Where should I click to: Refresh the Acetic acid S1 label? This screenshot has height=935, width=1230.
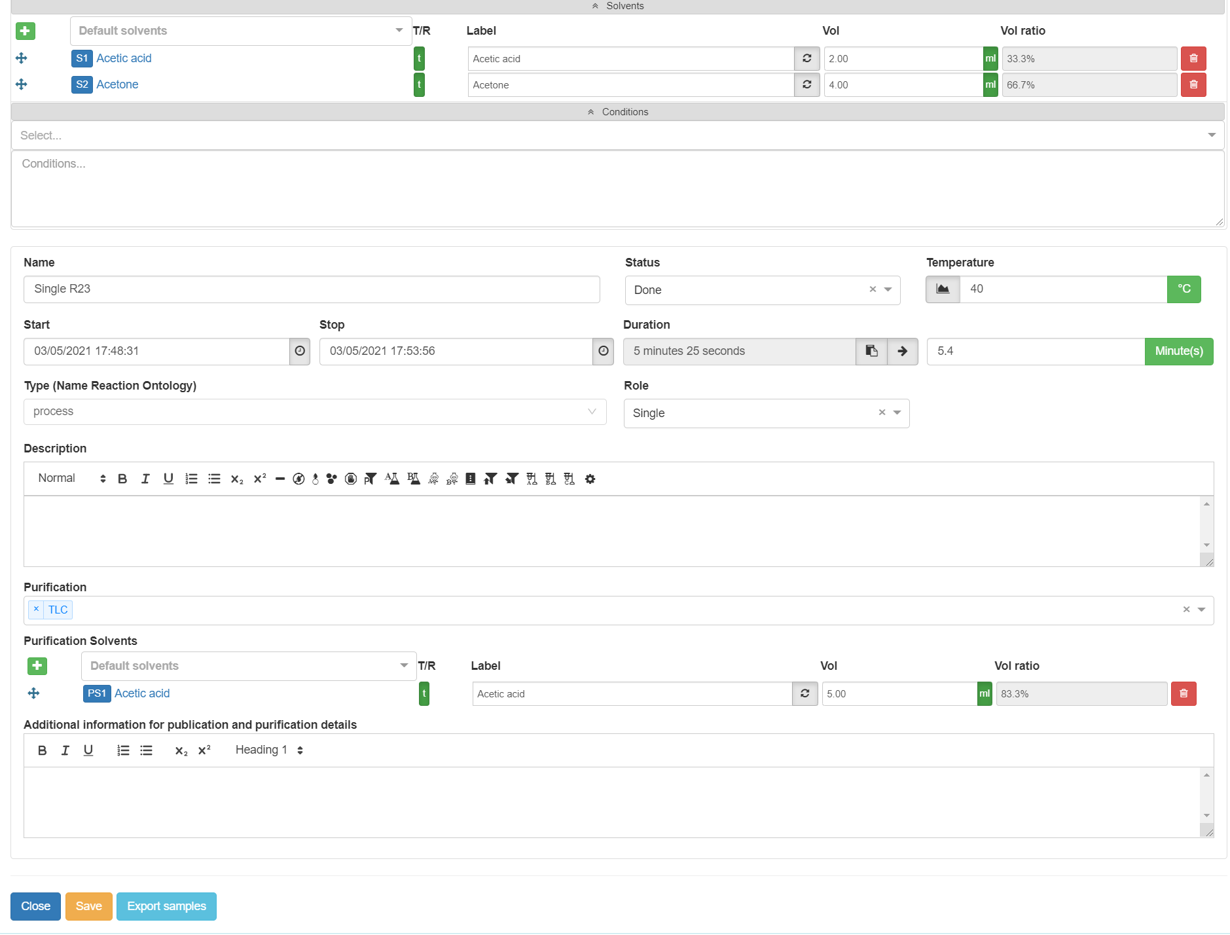(x=806, y=59)
